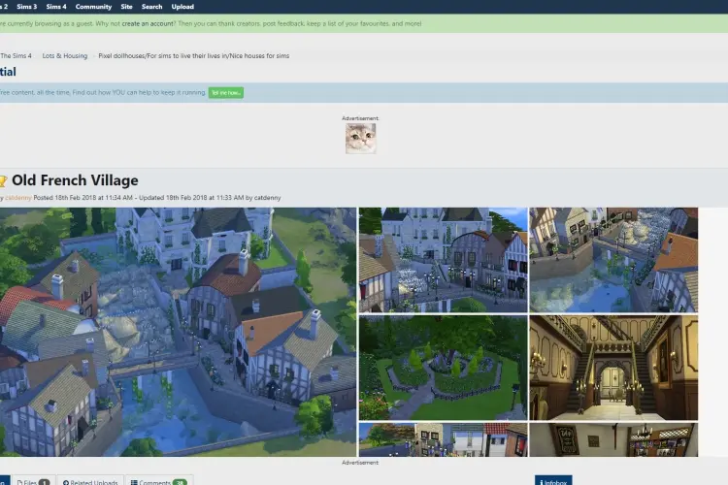Open the night garden thumbnail
728x485 pixels.
443,368
